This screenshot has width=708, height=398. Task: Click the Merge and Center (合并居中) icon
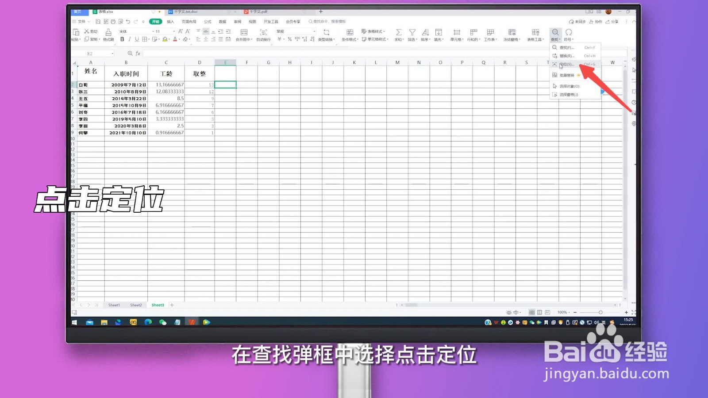coord(244,32)
